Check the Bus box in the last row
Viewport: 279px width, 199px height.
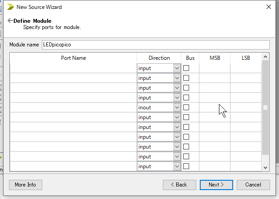[186, 166]
